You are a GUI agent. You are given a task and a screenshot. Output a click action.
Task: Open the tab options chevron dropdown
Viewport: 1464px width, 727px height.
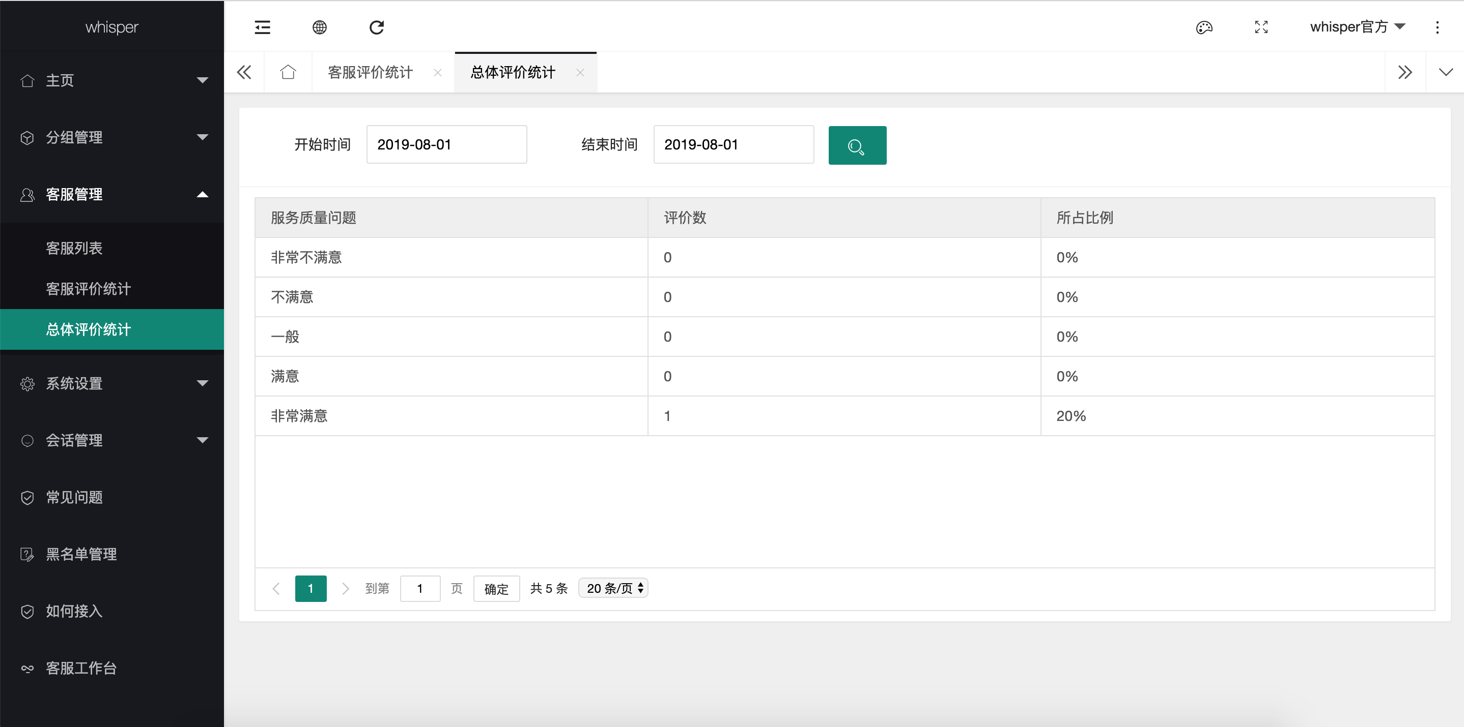point(1446,72)
